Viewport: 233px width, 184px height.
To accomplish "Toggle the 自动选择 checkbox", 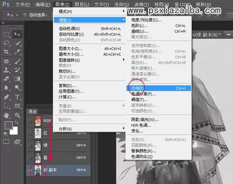I will click(25, 15).
